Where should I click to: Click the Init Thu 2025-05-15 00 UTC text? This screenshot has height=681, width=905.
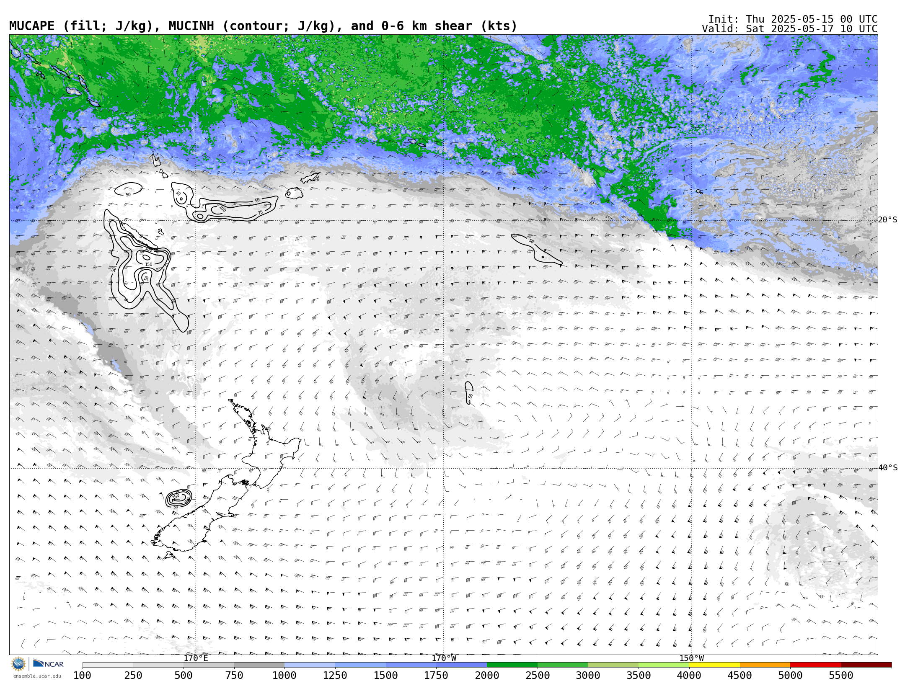tap(793, 19)
